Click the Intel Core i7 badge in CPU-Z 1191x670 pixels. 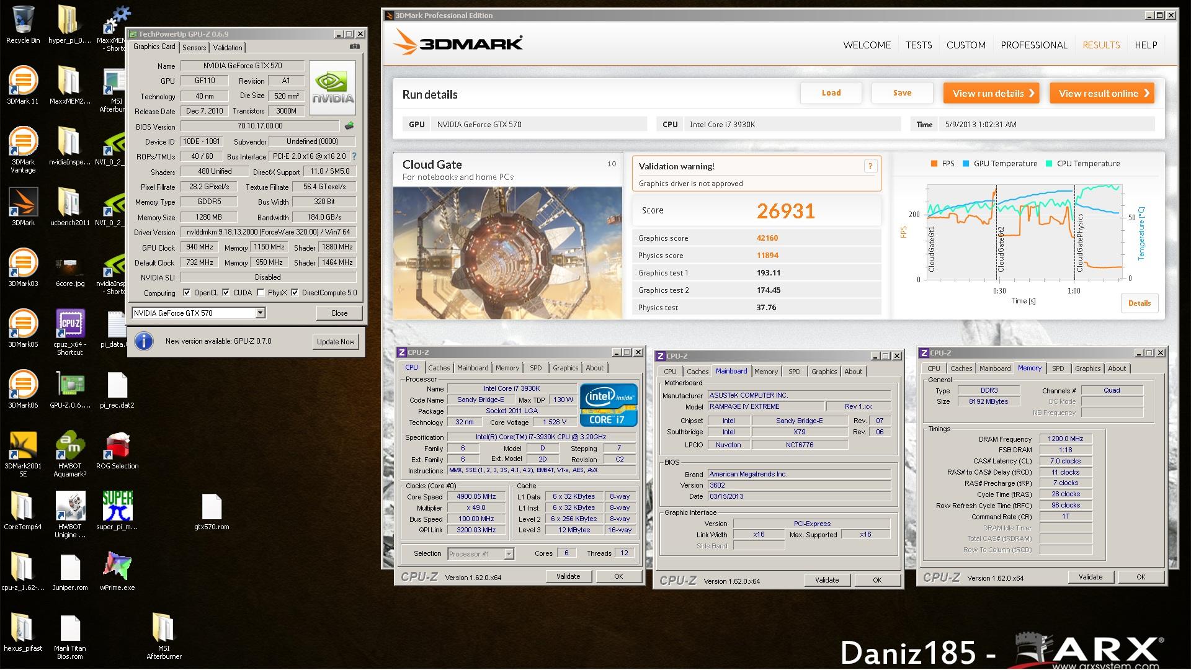pyautogui.click(x=609, y=405)
